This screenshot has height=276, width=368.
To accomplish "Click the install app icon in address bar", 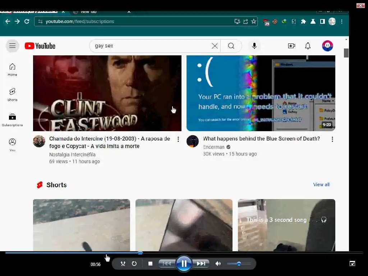I will 237,21.
